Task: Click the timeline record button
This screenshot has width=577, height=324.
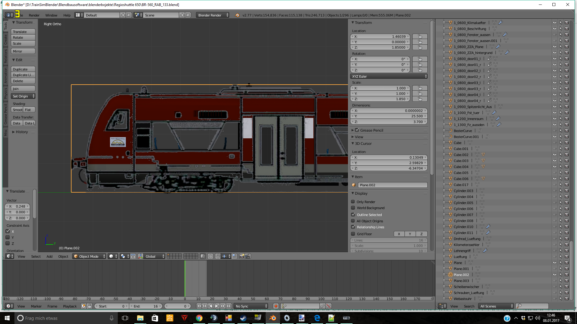Action: click(x=276, y=306)
